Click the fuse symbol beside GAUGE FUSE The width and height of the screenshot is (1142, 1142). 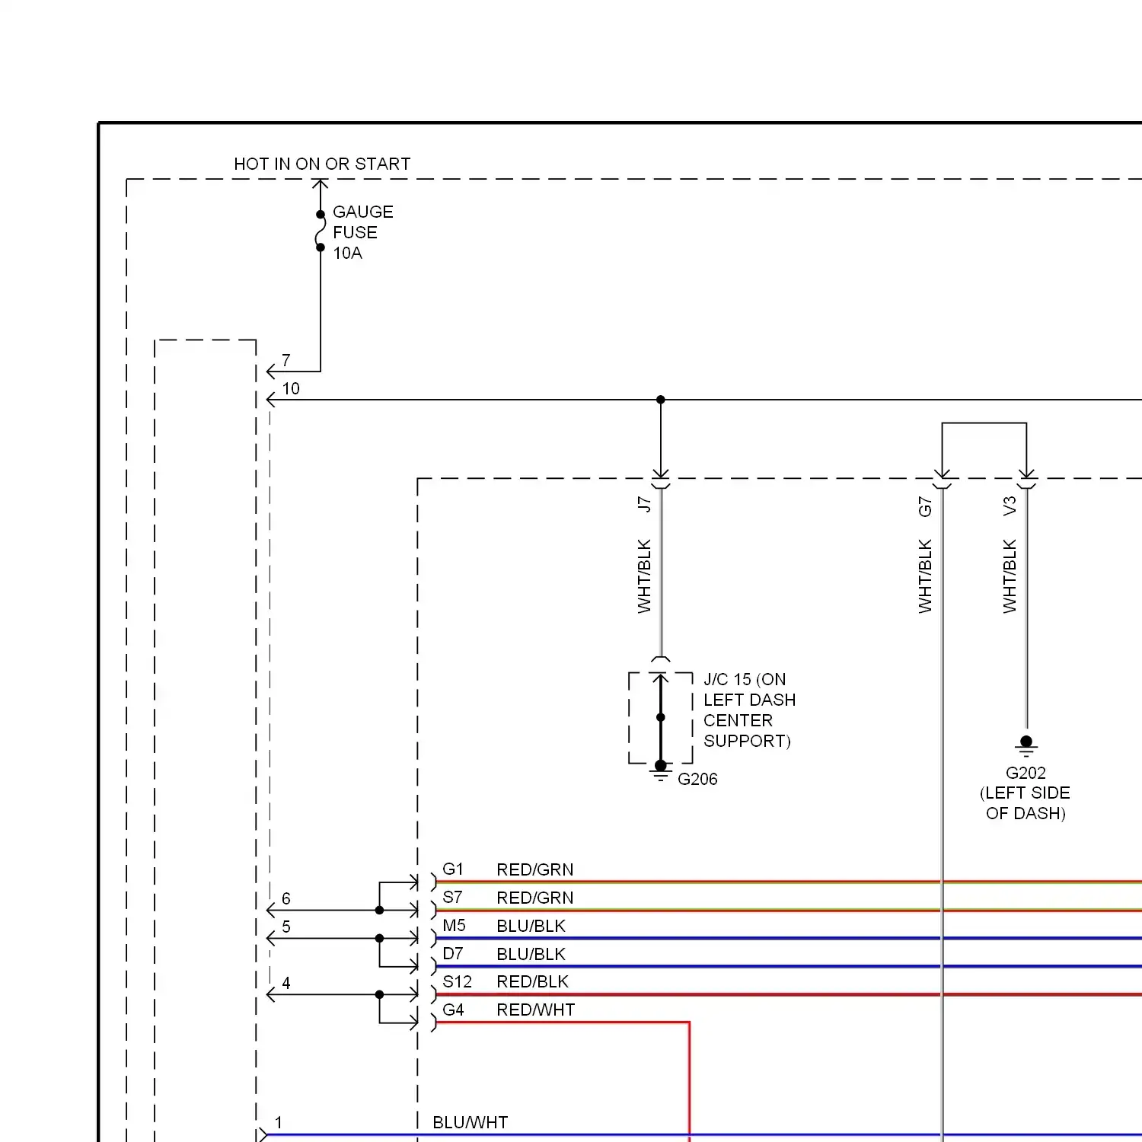321,231
